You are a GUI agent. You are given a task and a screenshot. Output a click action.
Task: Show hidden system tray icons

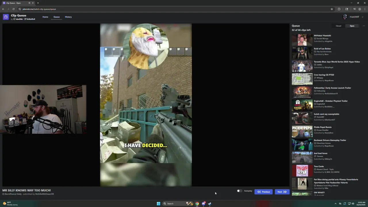(x=335, y=204)
